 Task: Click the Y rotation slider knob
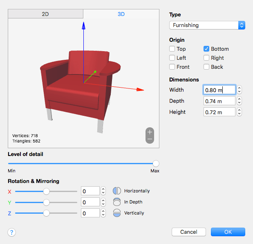46,202
